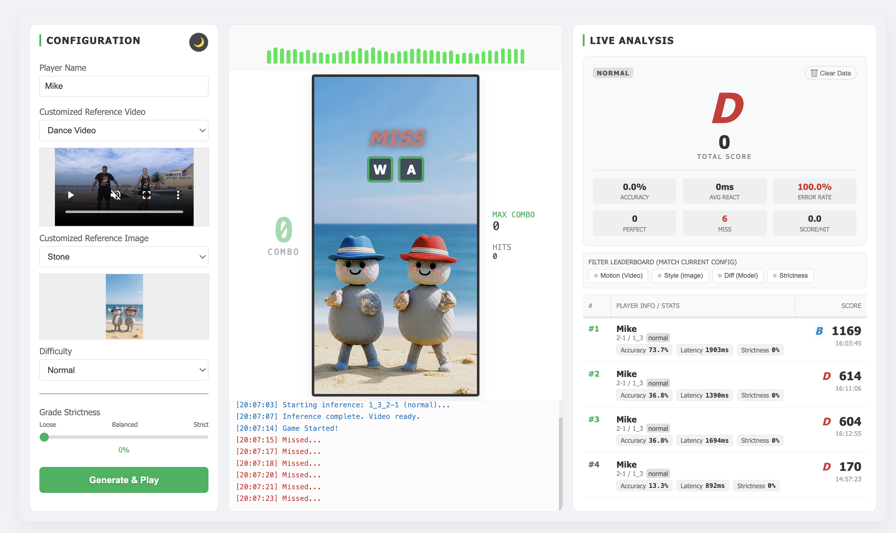The height and width of the screenshot is (533, 896).
Task: Toggle dark mode moon icon
Action: 198,42
